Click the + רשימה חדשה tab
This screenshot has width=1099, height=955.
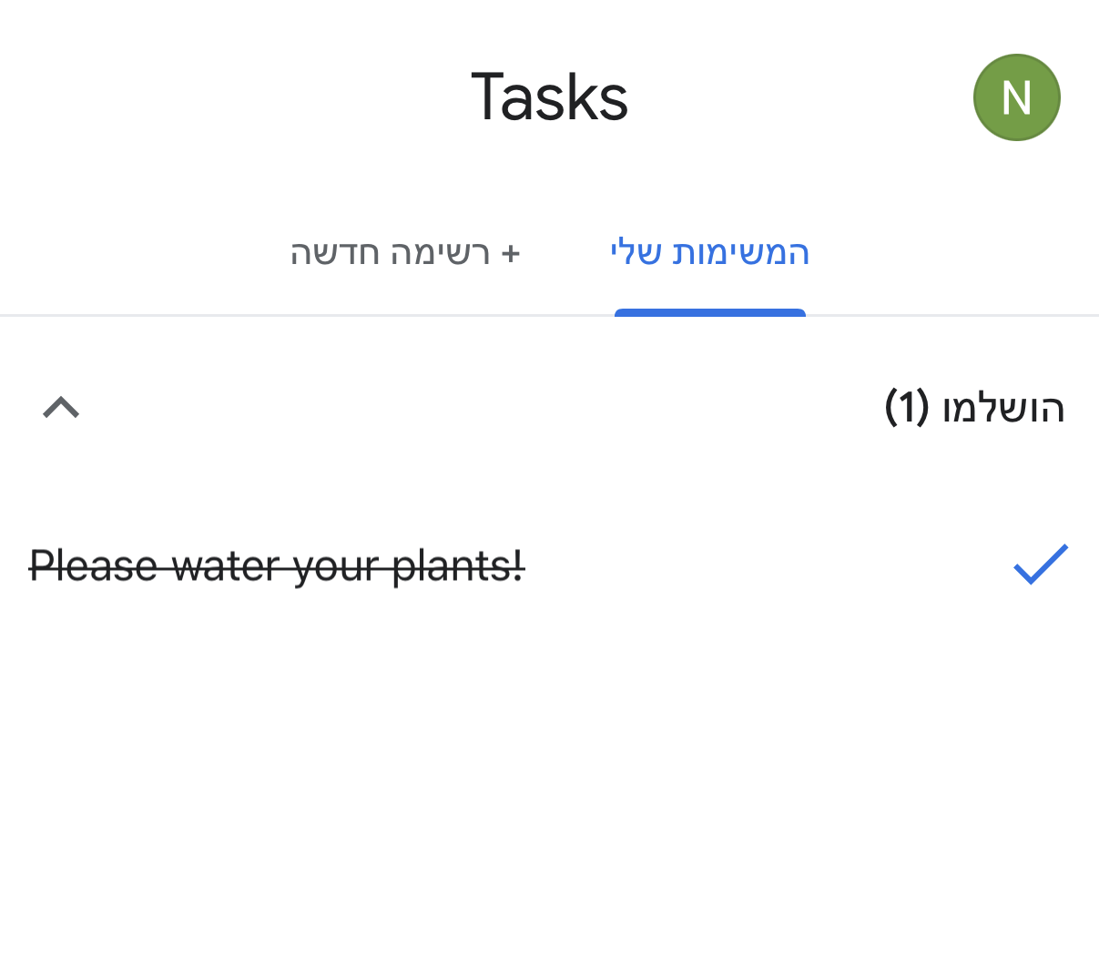pos(404,252)
